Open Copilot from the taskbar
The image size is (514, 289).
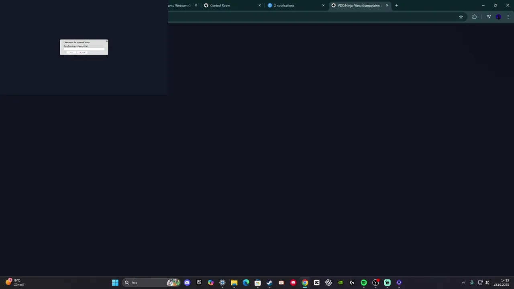tap(210, 283)
